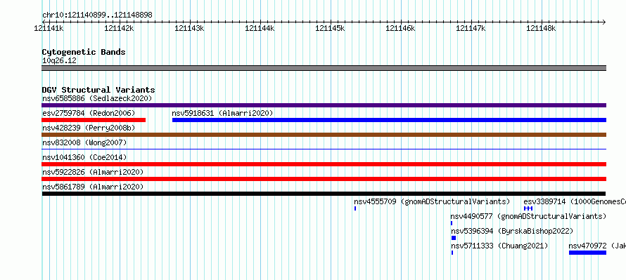Screen dimensions: 626x280
Task: Open nsv5922826 (Almarri2020) label
Action: click(93, 172)
